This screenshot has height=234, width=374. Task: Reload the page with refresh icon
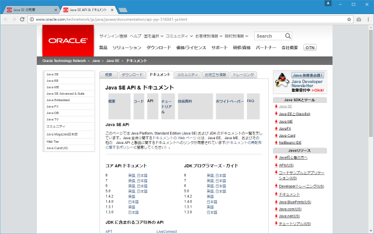(22, 19)
